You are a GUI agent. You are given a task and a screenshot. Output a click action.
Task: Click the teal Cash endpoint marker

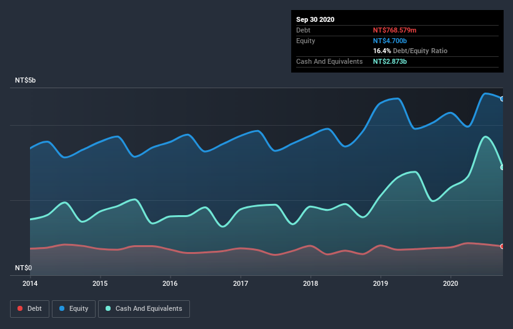[502, 167]
